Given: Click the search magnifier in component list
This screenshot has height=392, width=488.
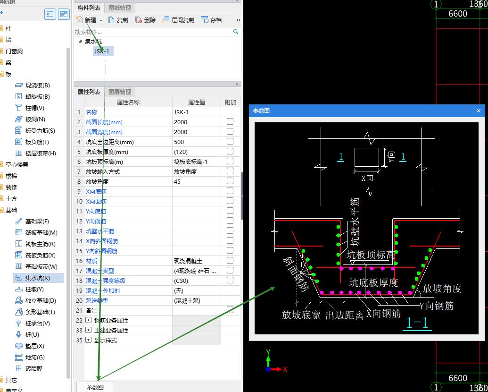Looking at the screenshot, I should coord(236,32).
